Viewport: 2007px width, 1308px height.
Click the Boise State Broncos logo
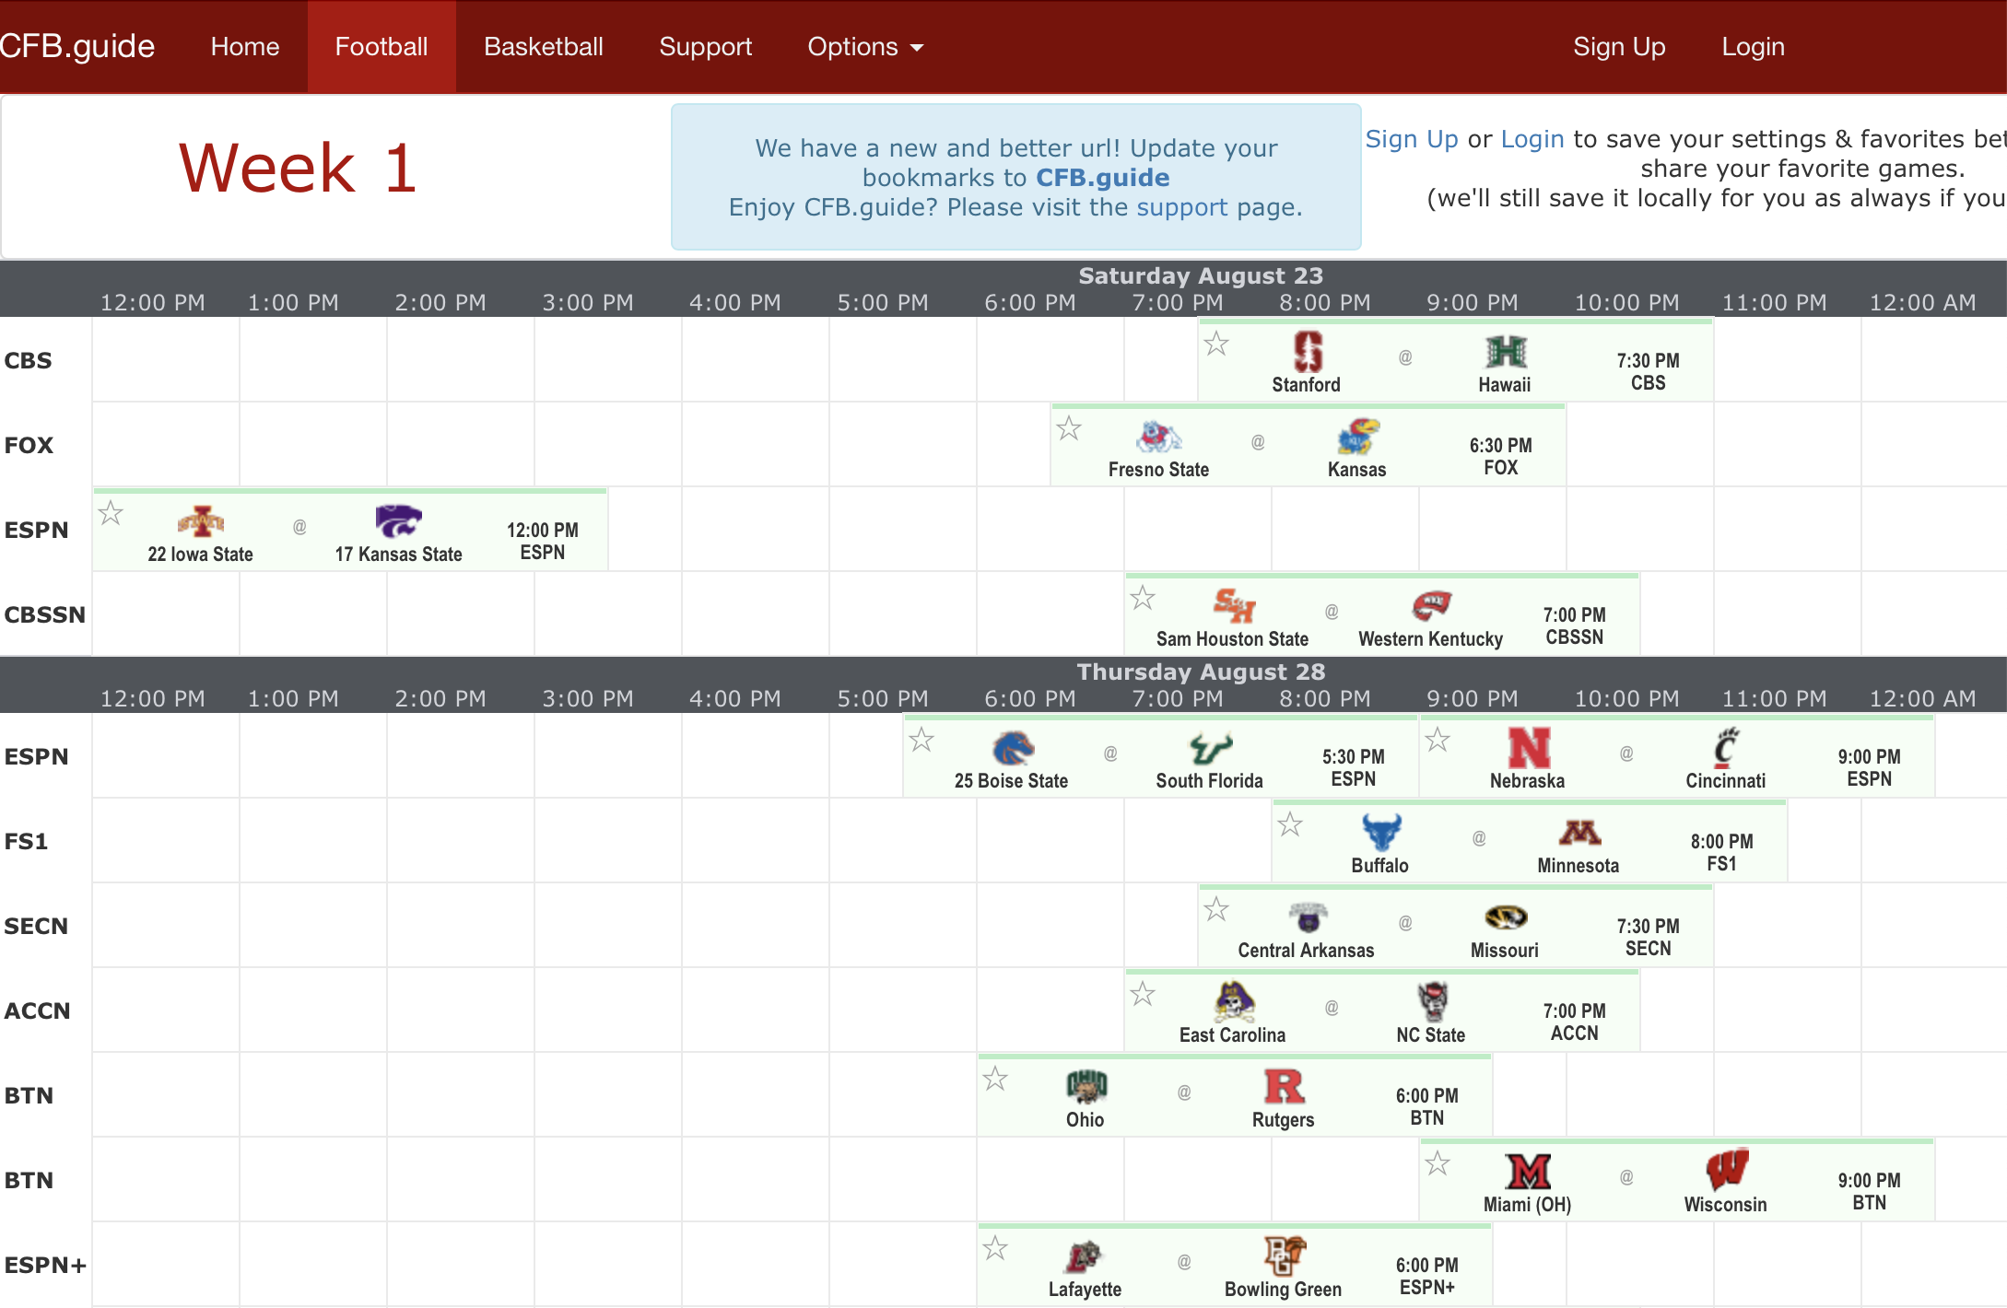pyautogui.click(x=1012, y=747)
